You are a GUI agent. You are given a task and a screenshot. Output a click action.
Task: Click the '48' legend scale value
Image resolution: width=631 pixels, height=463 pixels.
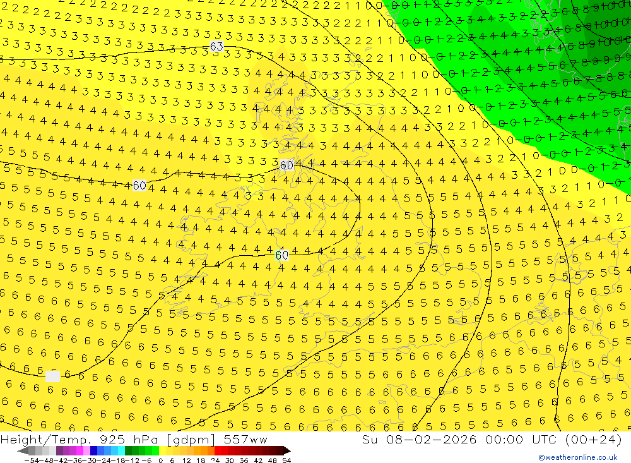(273, 460)
